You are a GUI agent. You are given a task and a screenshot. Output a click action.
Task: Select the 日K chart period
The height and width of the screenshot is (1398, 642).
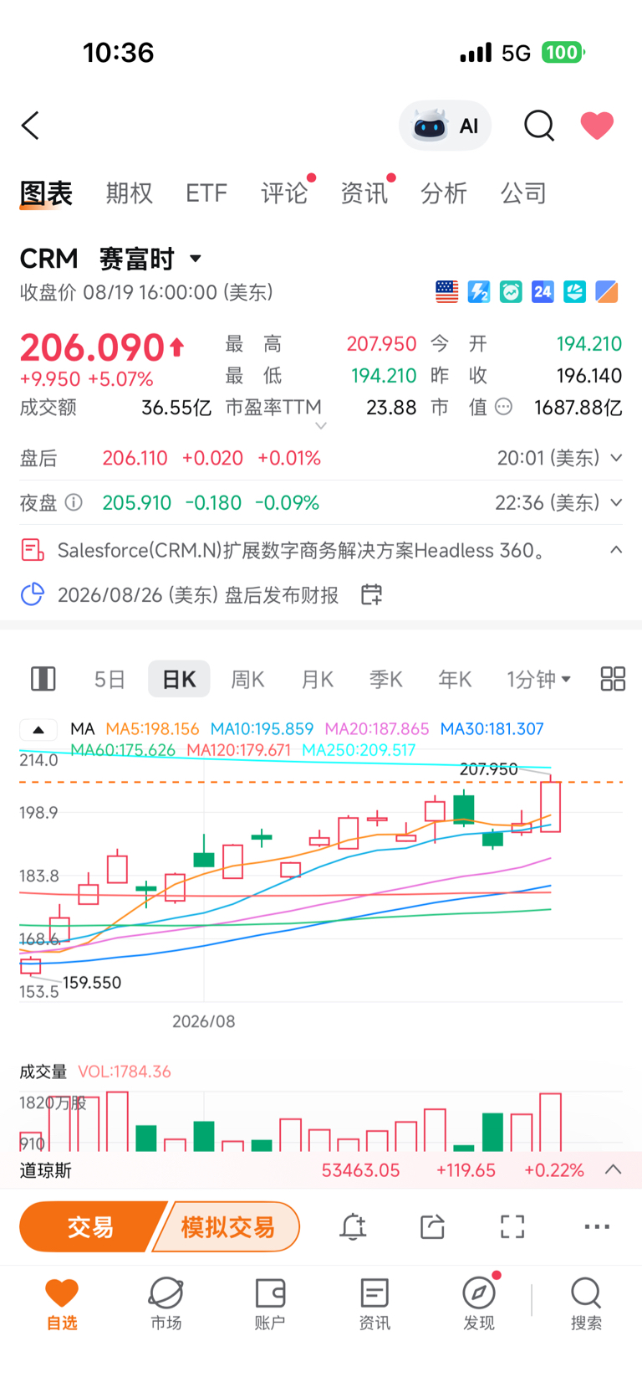tap(179, 679)
